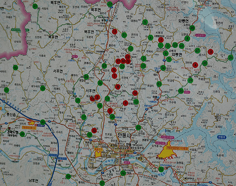Click green marker number 52

[138, 128]
